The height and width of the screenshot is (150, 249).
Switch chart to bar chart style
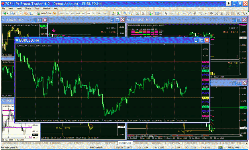coord(113,13)
